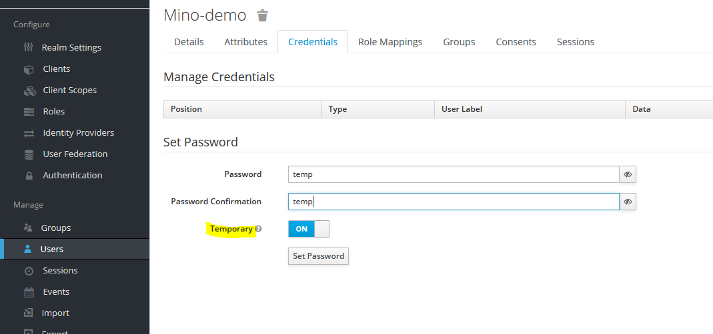This screenshot has height=334, width=713.
Task: Click the Position column header
Action: click(x=242, y=109)
